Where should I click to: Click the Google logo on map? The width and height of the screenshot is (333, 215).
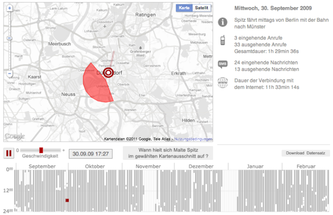coord(14,136)
